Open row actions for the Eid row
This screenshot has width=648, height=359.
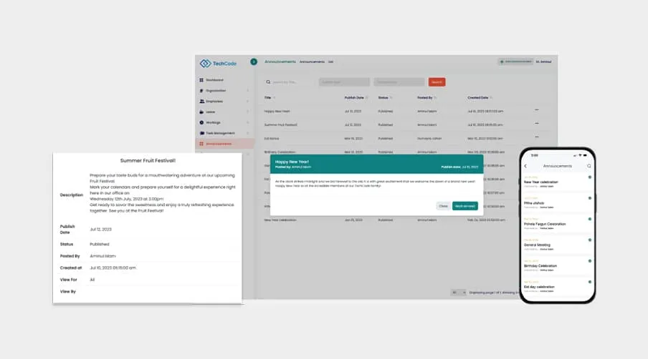pyautogui.click(x=537, y=137)
